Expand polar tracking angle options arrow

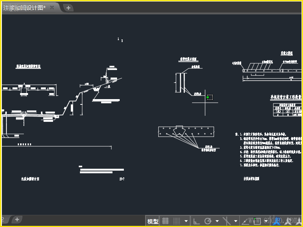pos(217,221)
